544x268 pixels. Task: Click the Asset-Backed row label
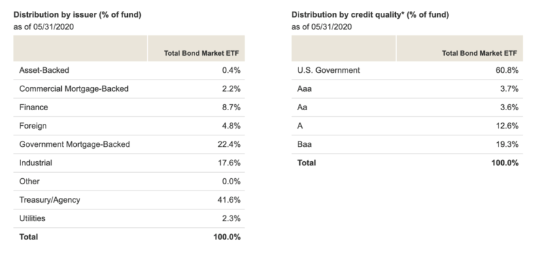[x=44, y=71]
